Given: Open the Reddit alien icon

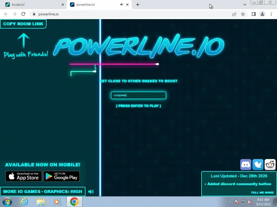Looking at the screenshot, I should (270, 165).
